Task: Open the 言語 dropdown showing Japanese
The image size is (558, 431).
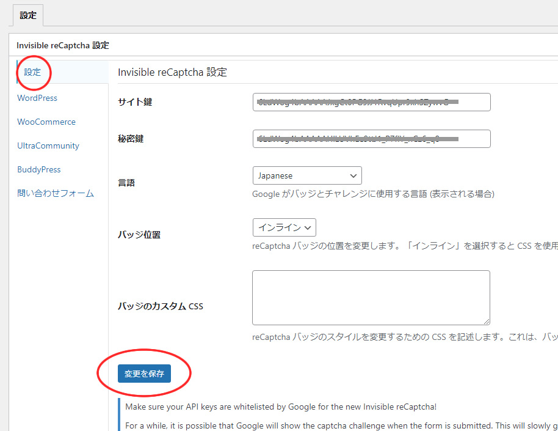Action: coord(307,175)
